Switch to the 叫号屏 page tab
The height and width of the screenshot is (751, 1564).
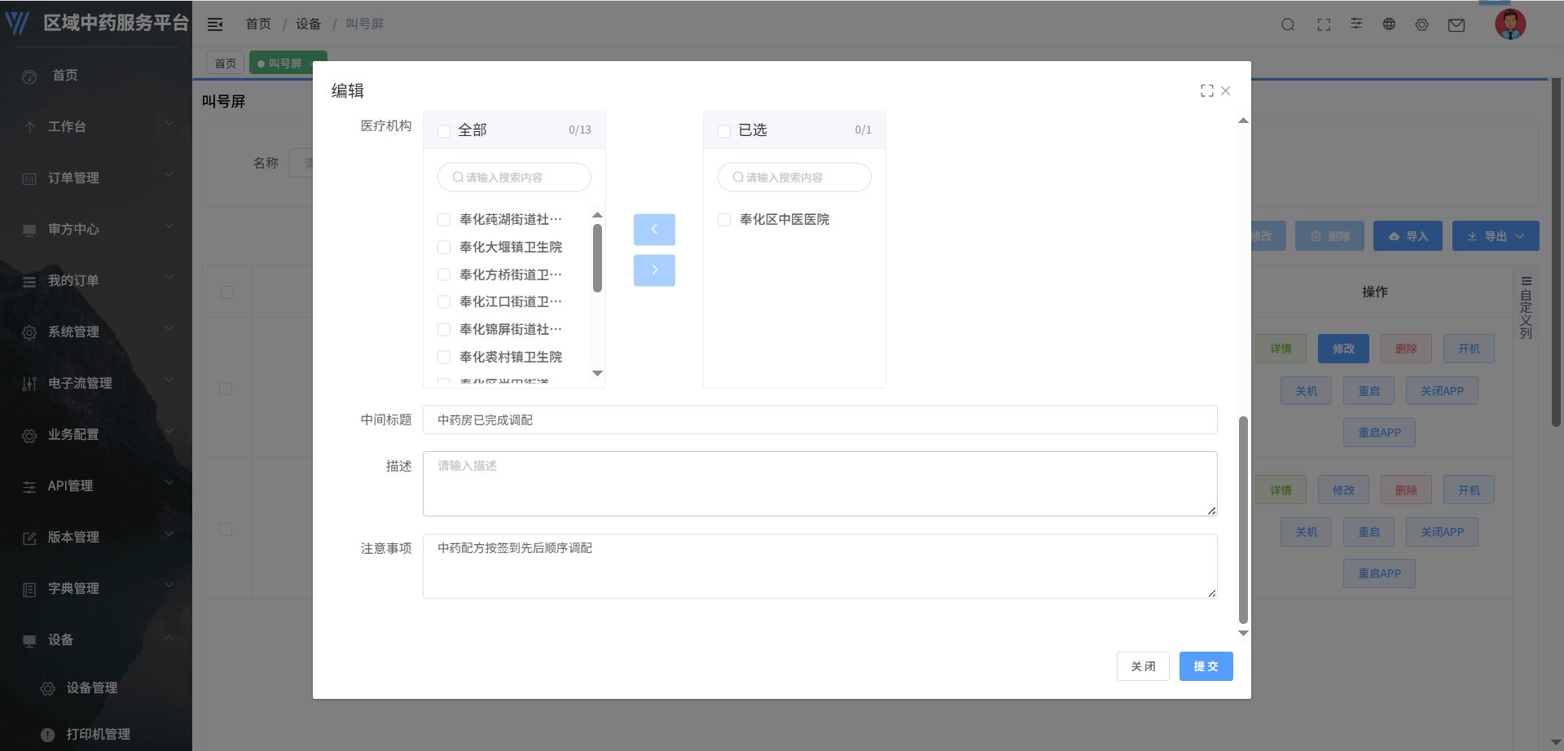[x=288, y=63]
